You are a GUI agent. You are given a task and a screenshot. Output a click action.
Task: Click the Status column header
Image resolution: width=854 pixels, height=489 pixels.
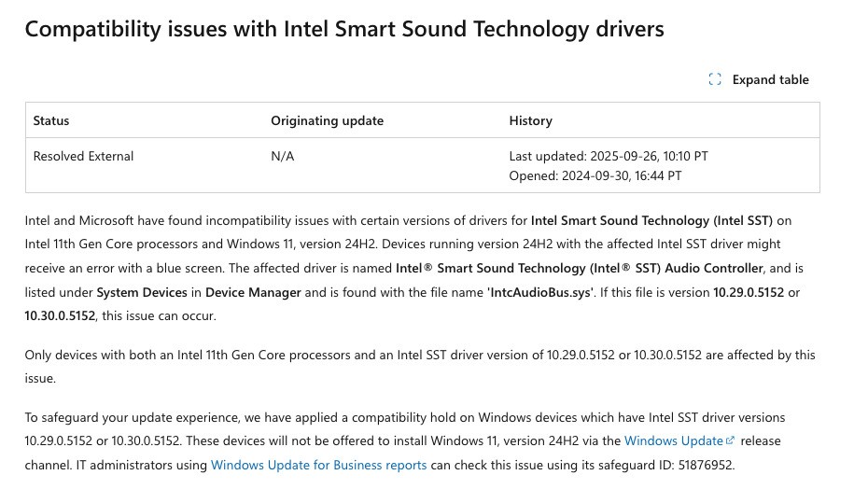coord(51,120)
